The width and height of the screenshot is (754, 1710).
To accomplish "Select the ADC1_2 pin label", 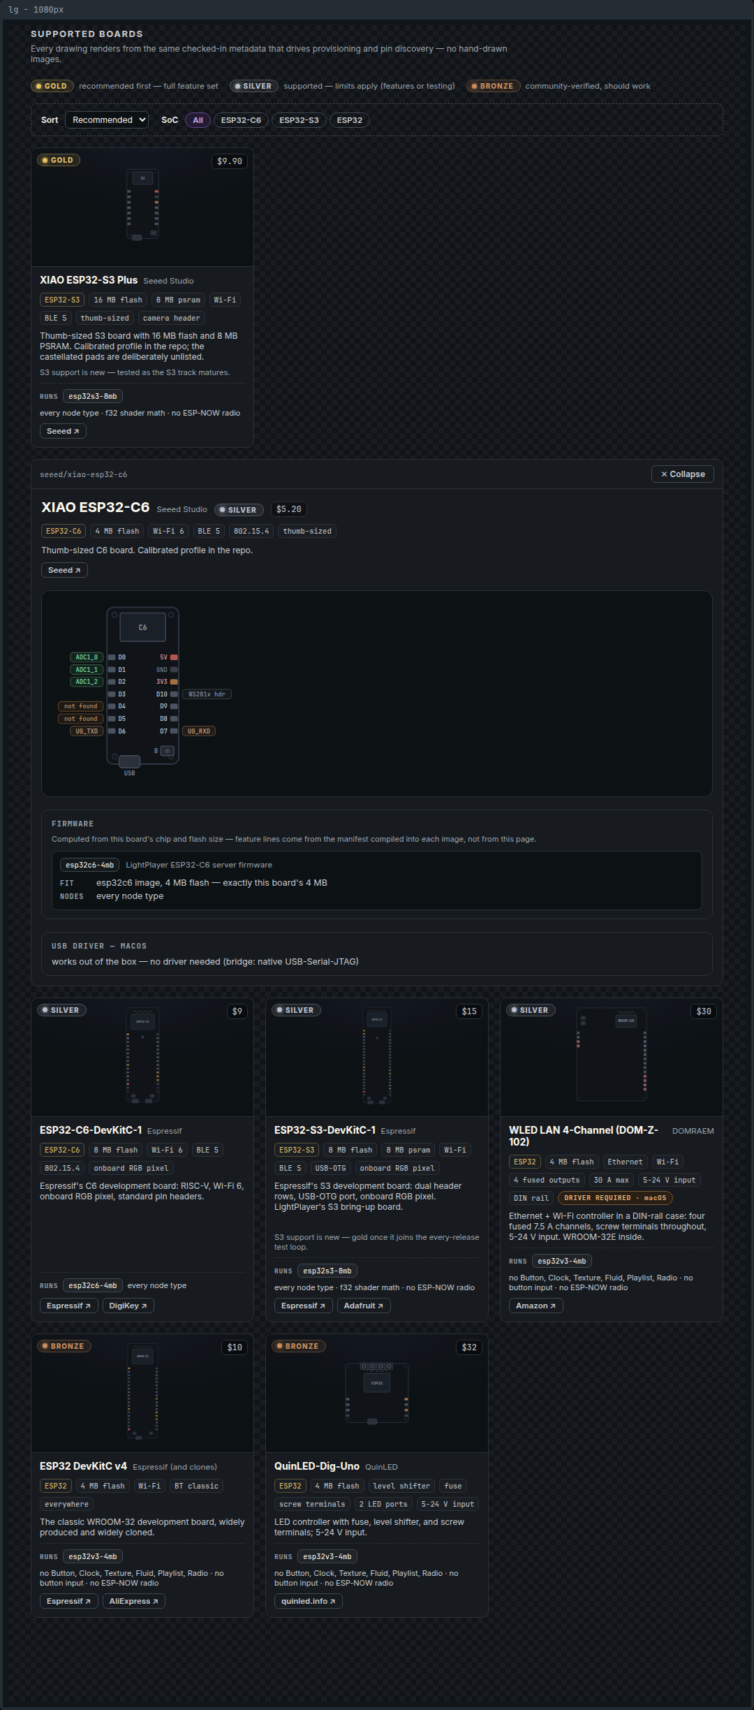I will pos(87,682).
